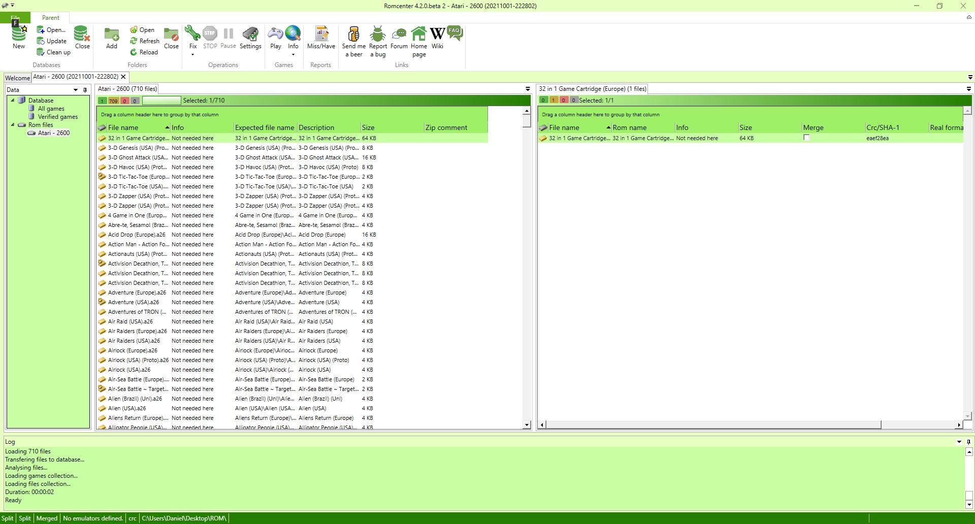
Task: Open the File ribbon tab
Action: click(x=15, y=17)
